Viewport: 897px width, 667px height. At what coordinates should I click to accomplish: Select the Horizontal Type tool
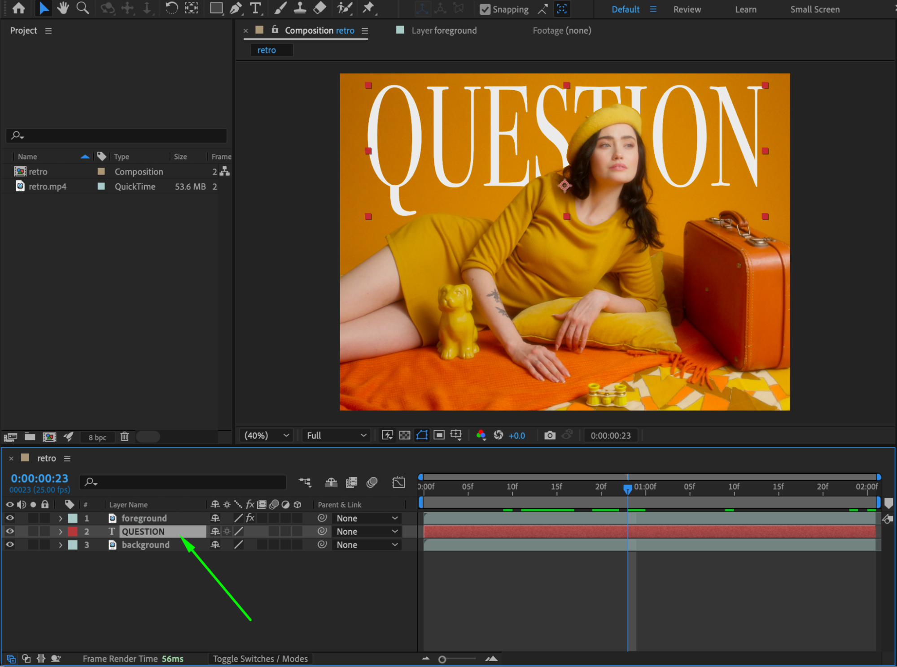(255, 8)
